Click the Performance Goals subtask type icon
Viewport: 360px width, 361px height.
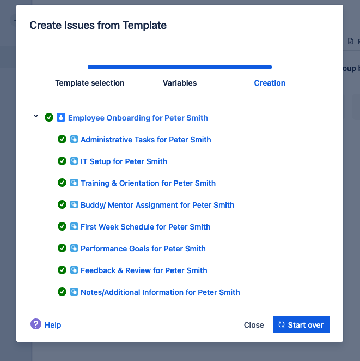pos(74,249)
